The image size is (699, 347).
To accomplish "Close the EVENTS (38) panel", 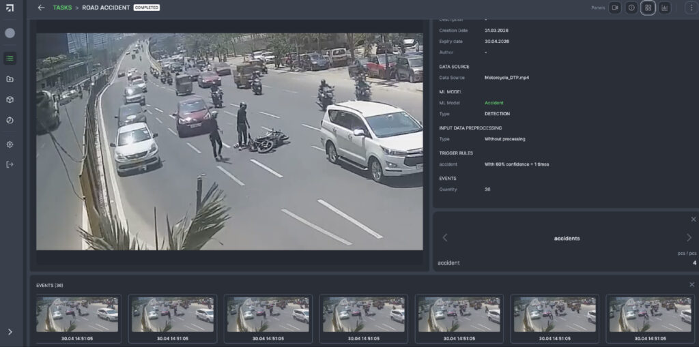I will pos(692,285).
